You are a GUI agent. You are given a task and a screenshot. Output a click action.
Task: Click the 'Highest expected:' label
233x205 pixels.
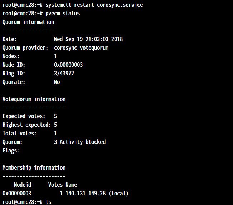tap(27, 125)
